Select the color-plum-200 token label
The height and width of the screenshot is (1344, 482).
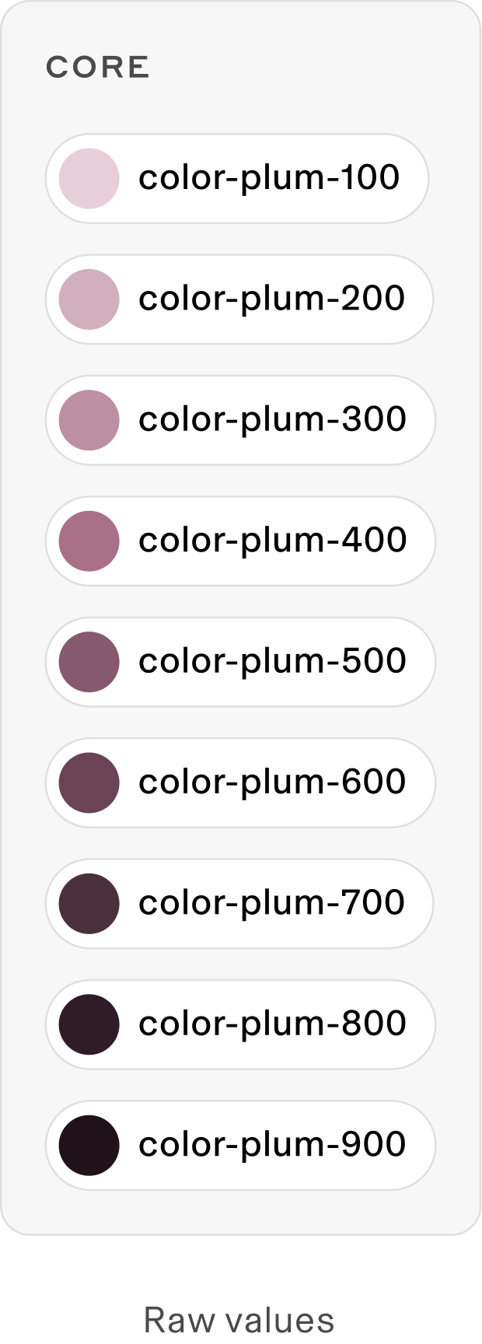click(x=271, y=299)
